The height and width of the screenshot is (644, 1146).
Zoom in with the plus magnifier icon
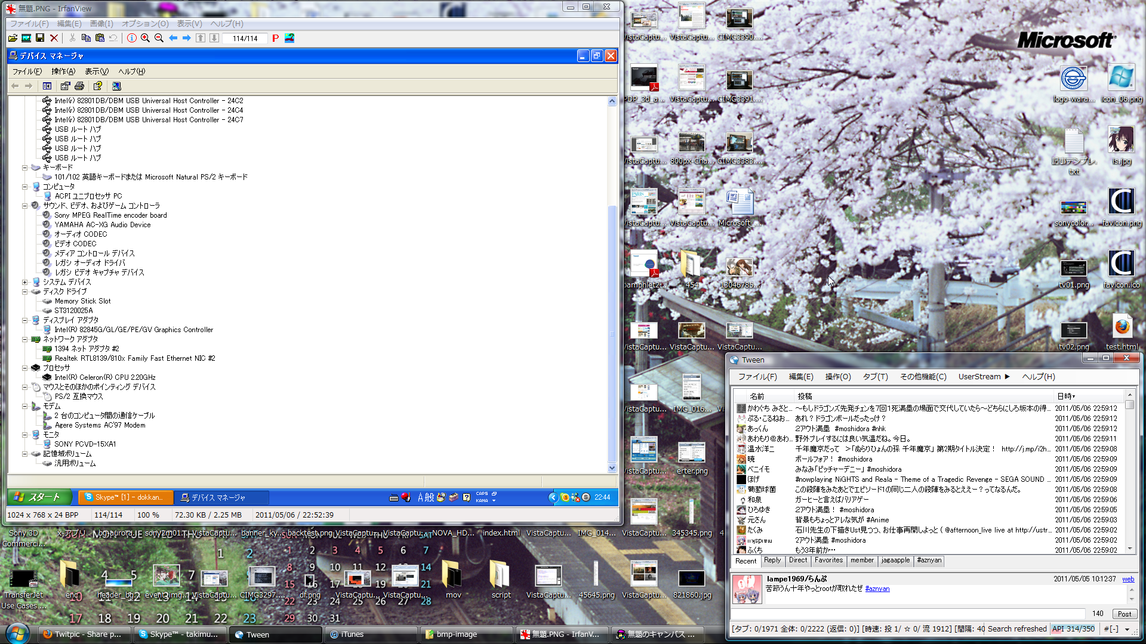point(145,38)
